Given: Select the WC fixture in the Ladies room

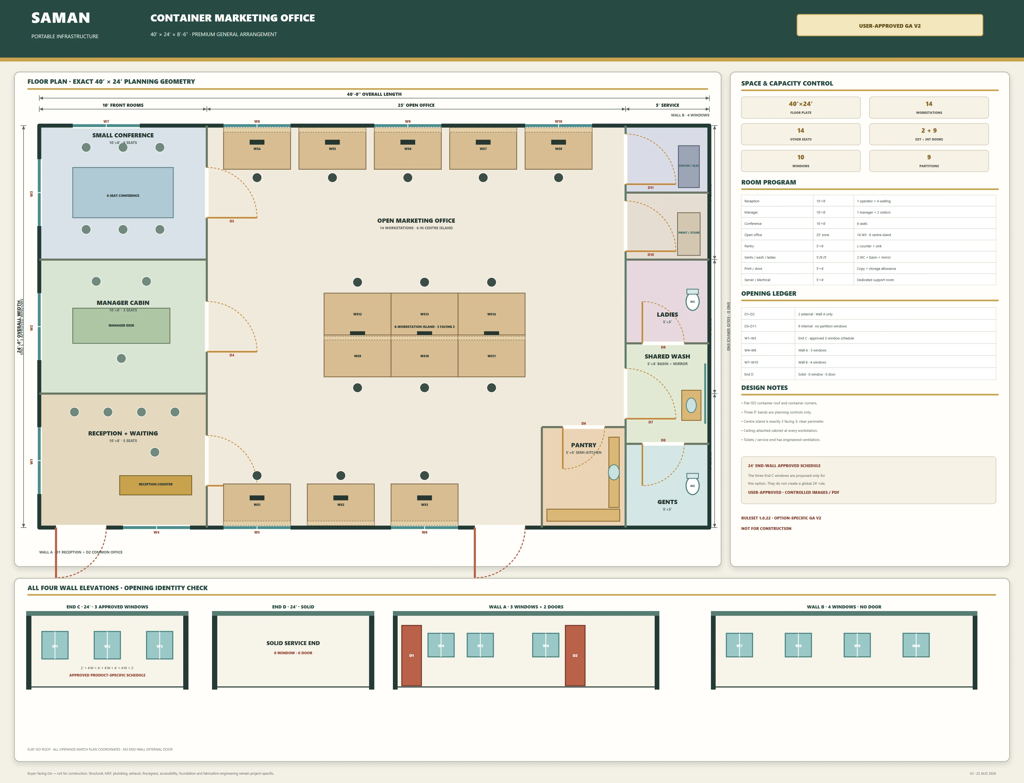Looking at the screenshot, I should [x=693, y=300].
